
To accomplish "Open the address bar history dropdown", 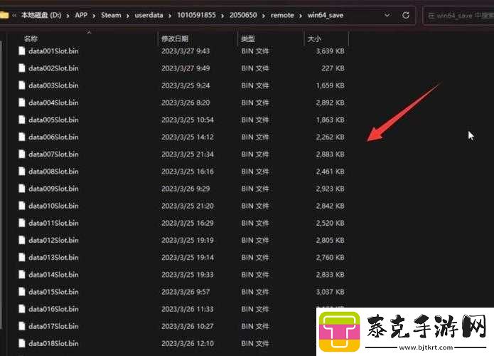I will 387,15.
